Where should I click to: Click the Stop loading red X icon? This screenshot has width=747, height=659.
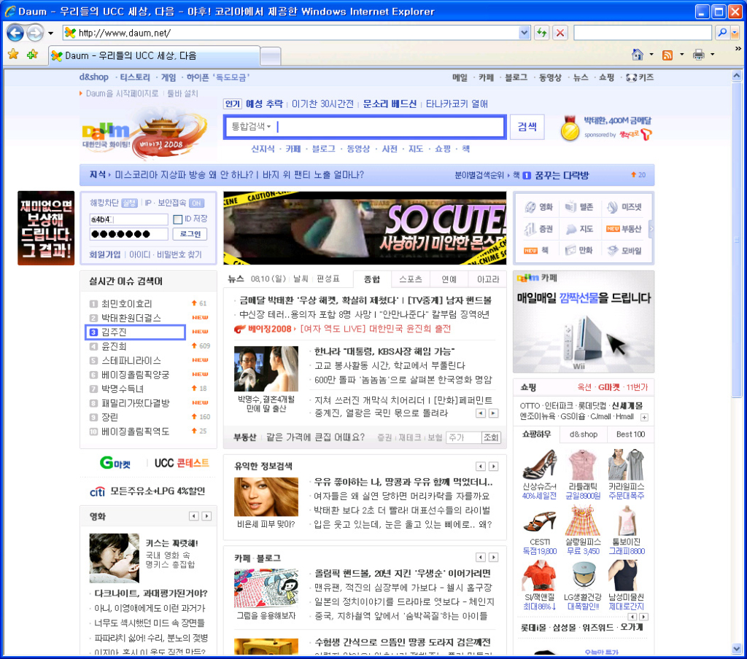tap(560, 33)
